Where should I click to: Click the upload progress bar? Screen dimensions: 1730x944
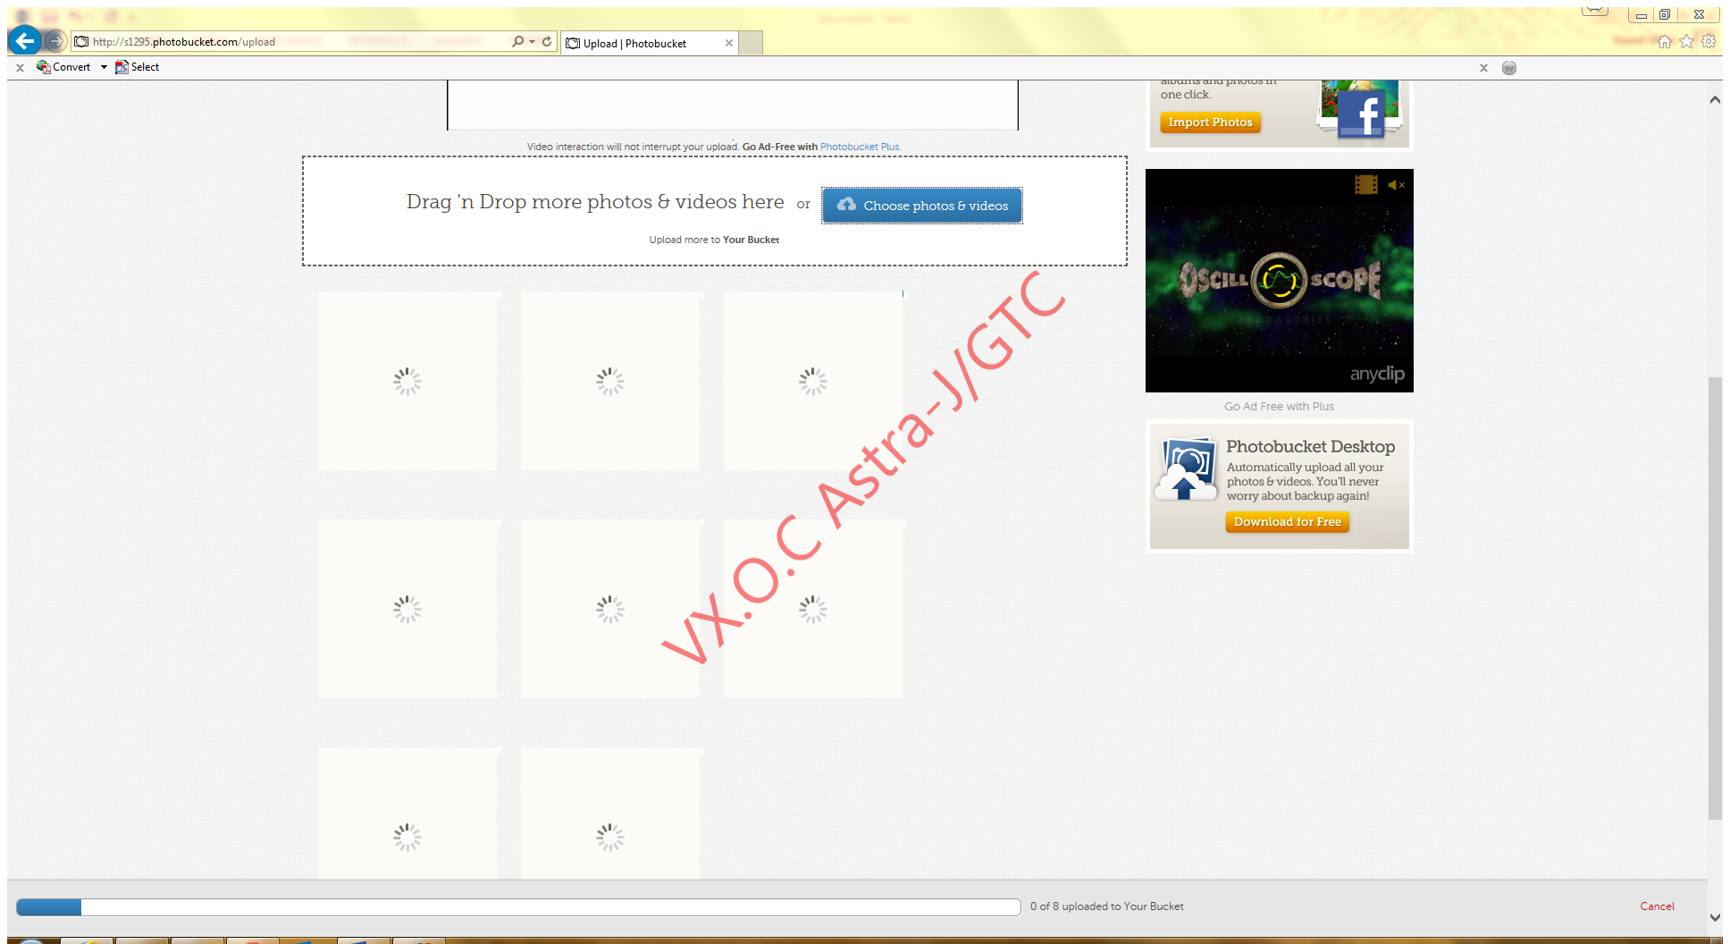tap(518, 906)
